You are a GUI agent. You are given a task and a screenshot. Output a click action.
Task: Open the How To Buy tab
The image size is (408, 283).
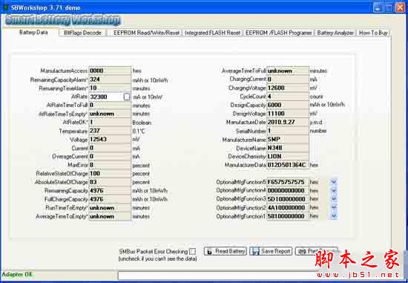373,33
